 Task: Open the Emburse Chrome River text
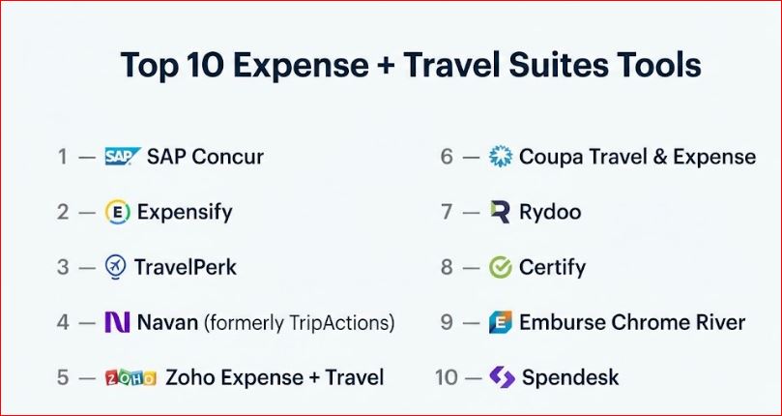pyautogui.click(x=632, y=322)
